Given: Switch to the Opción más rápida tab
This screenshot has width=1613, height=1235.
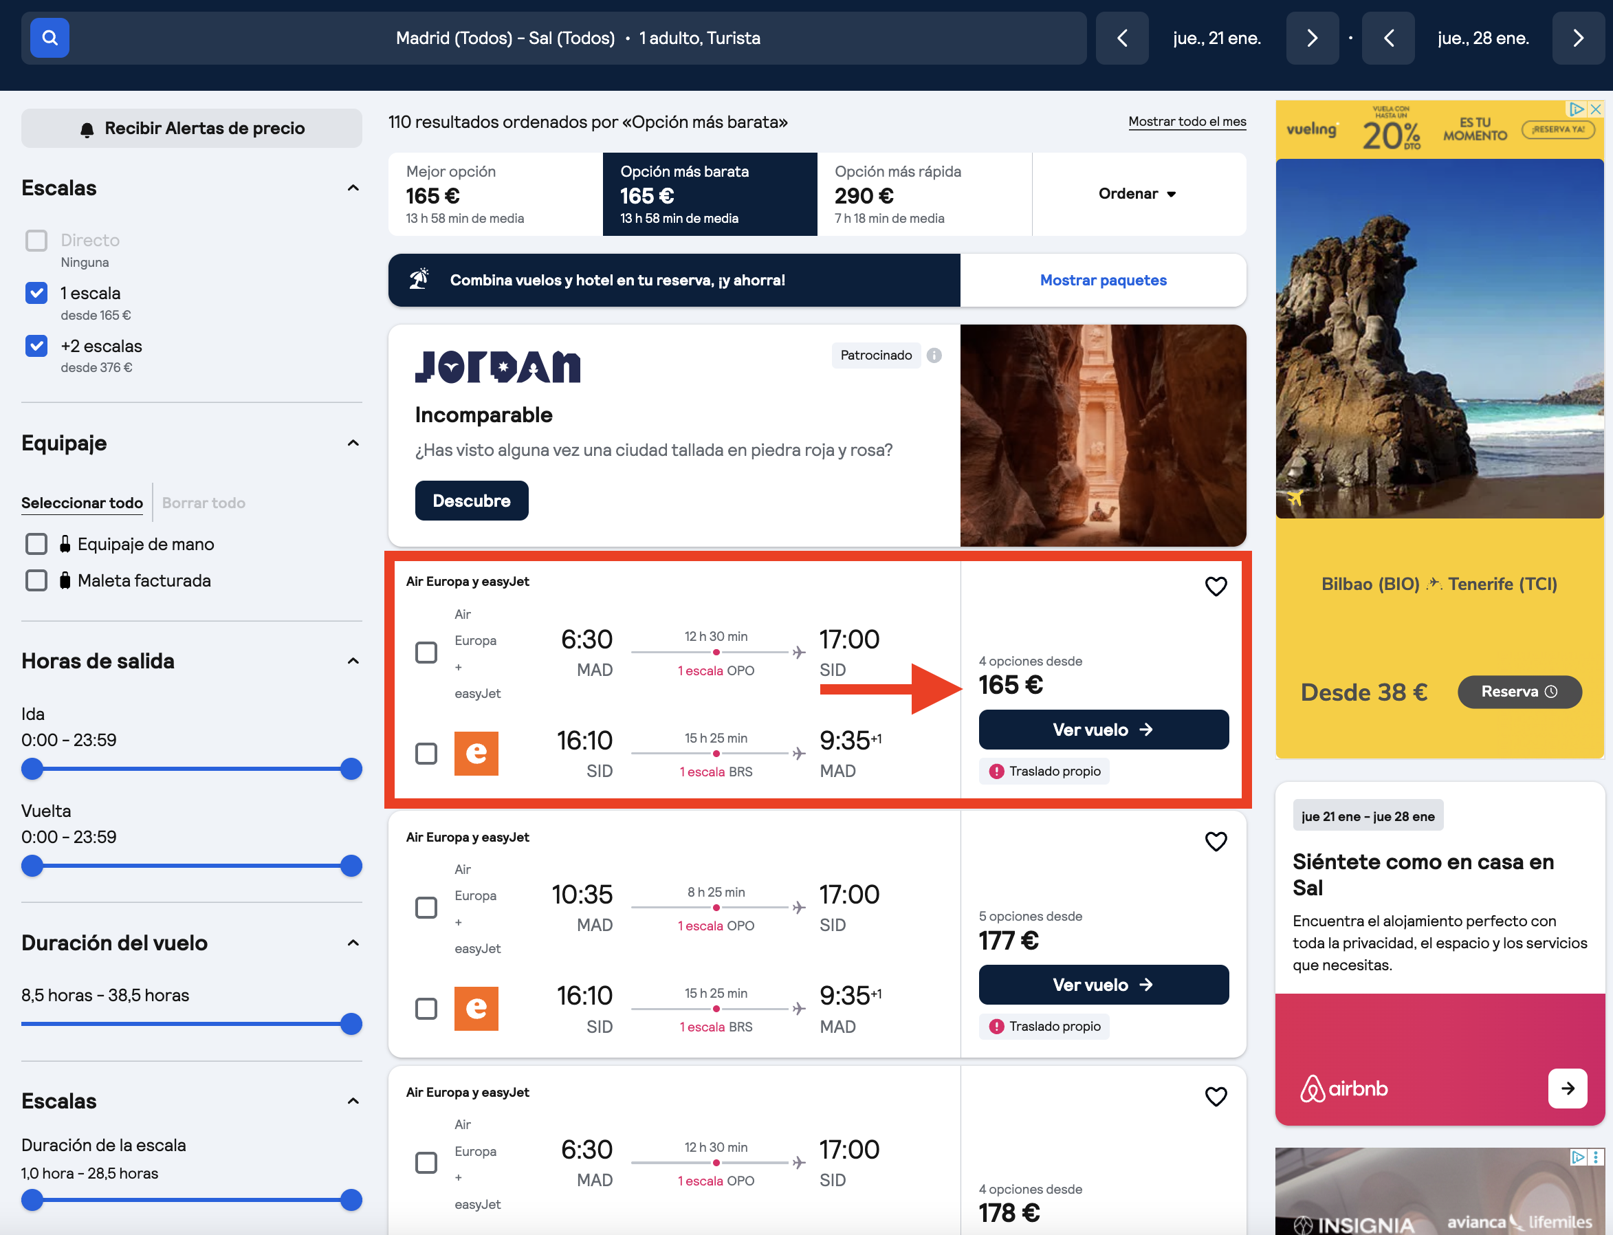Looking at the screenshot, I should tap(925, 194).
